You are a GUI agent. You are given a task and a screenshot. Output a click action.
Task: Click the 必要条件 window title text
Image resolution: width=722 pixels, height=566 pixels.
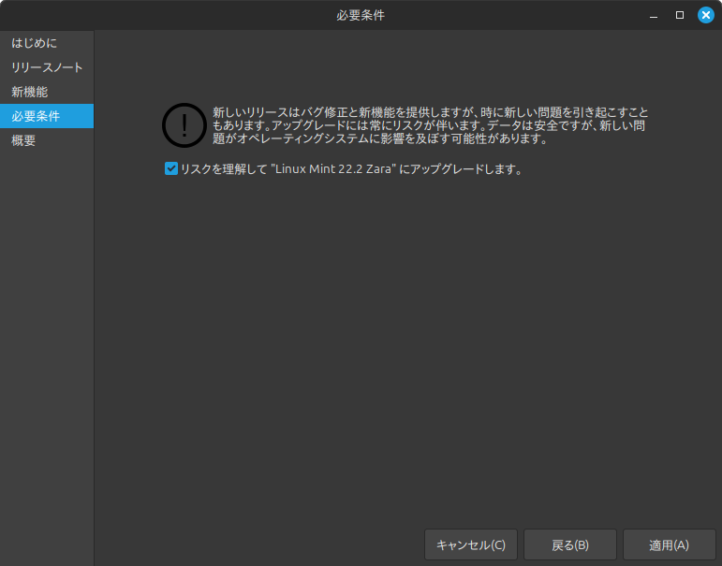(x=361, y=15)
